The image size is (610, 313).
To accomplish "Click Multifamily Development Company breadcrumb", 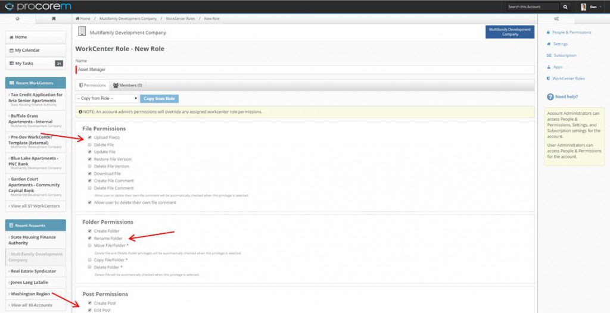I will point(128,18).
